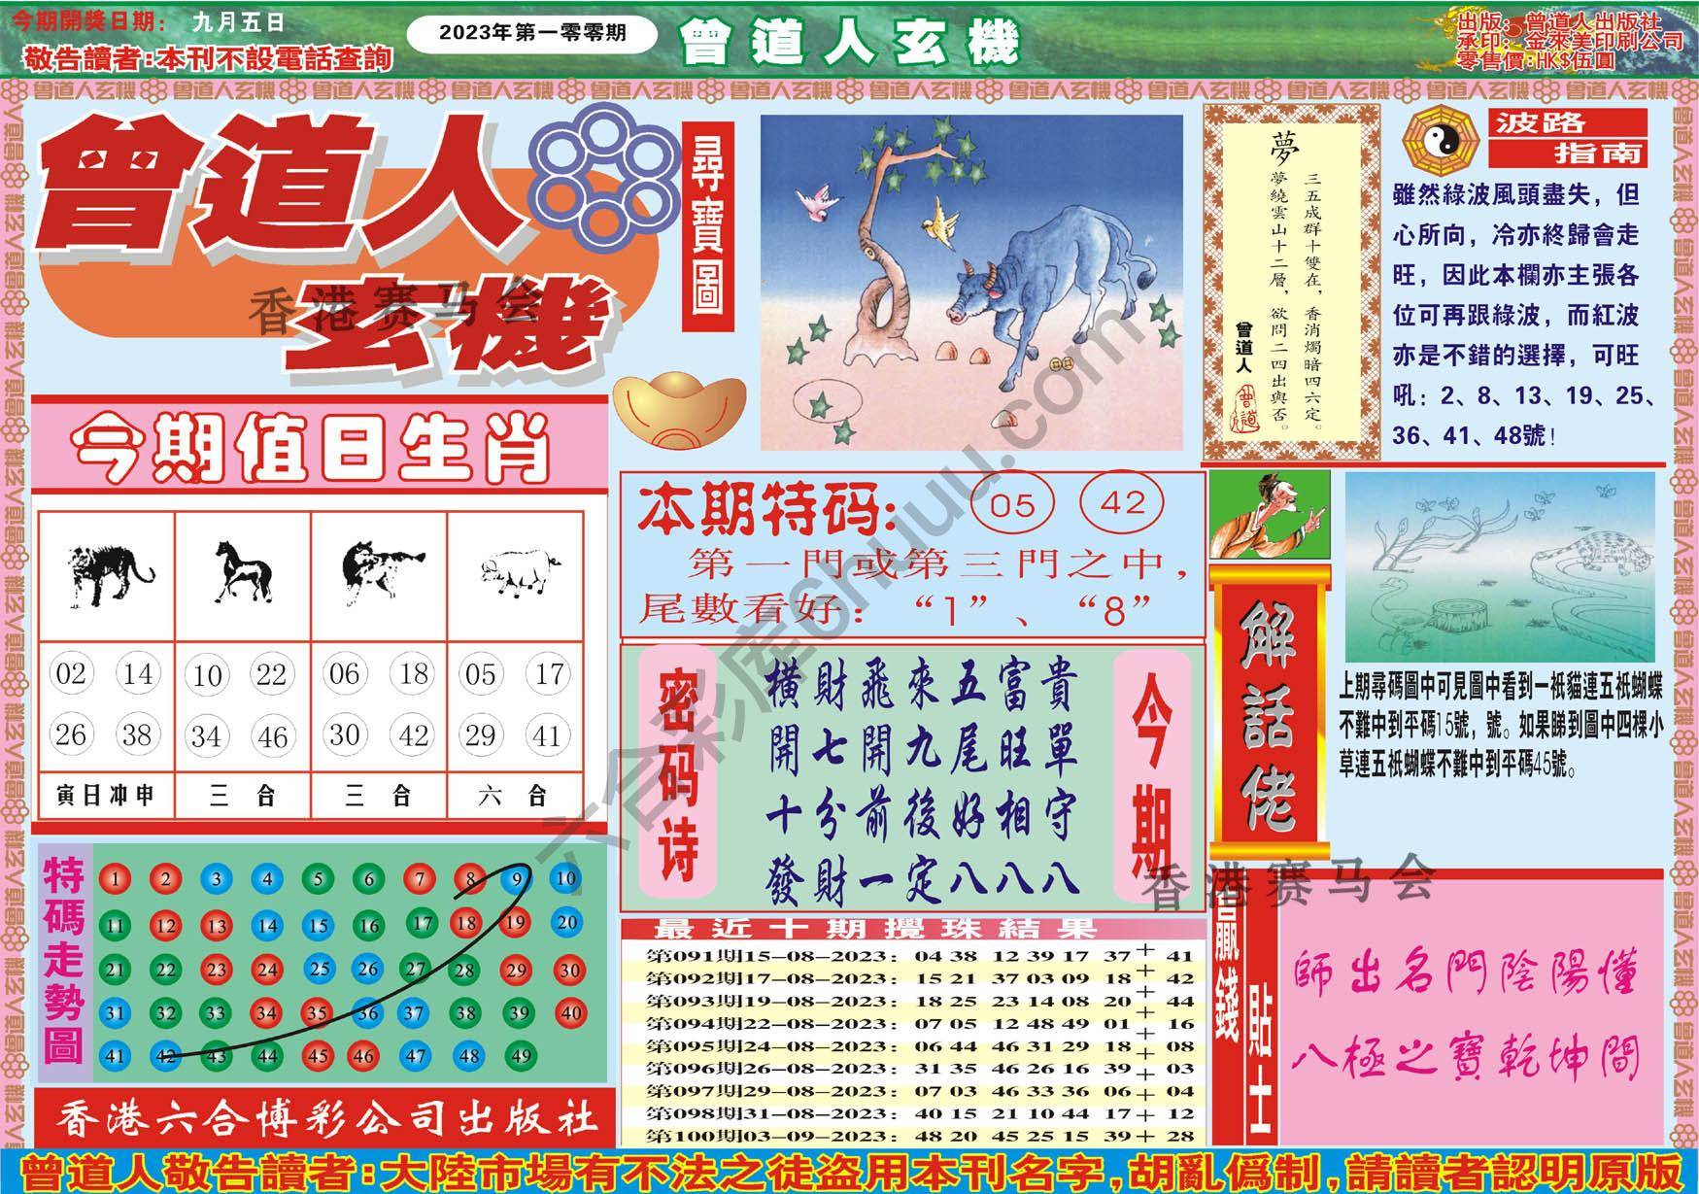The height and width of the screenshot is (1194, 1699).
Task: Click tip line 師出名門陰陽懂
Action: point(1466,976)
